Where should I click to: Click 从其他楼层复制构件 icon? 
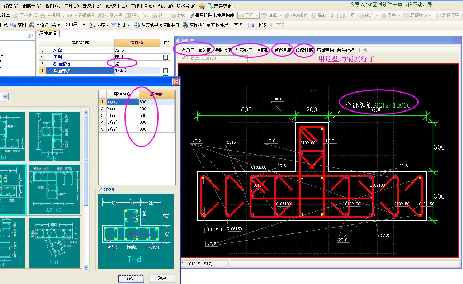137,25
